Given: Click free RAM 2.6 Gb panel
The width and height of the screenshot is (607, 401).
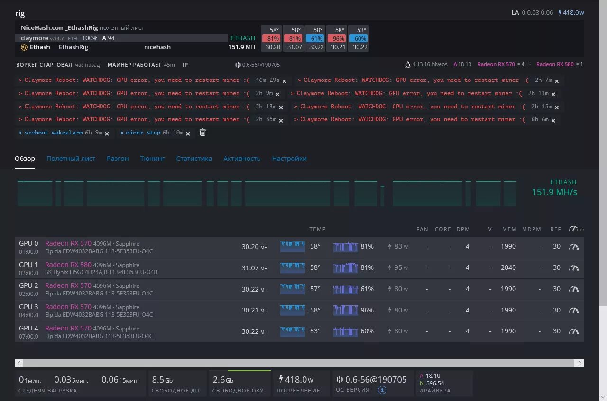Looking at the screenshot, I should pyautogui.click(x=239, y=383).
